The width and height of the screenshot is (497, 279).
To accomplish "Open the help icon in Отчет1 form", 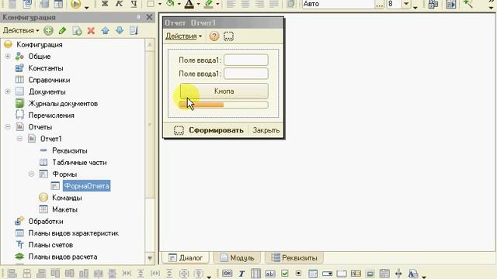I will pyautogui.click(x=214, y=36).
